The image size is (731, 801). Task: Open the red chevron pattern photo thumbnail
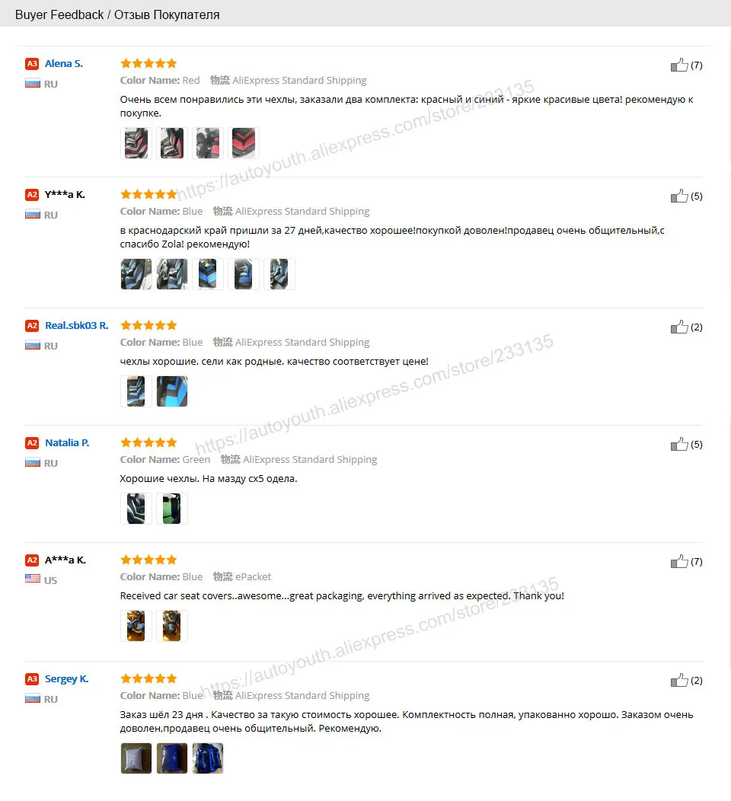(243, 143)
